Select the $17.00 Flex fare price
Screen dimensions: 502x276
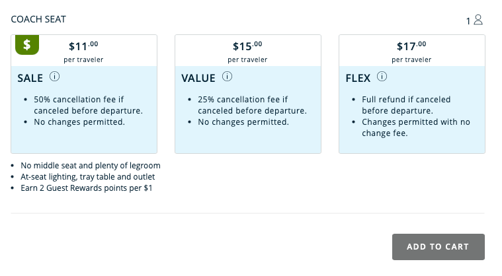point(411,46)
